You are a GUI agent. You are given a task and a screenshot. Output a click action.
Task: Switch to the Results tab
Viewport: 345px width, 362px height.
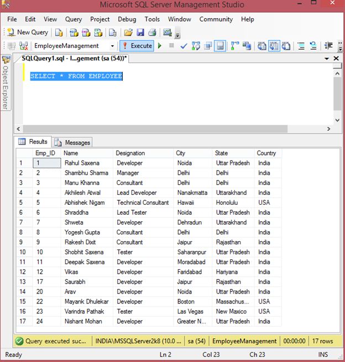(x=33, y=141)
